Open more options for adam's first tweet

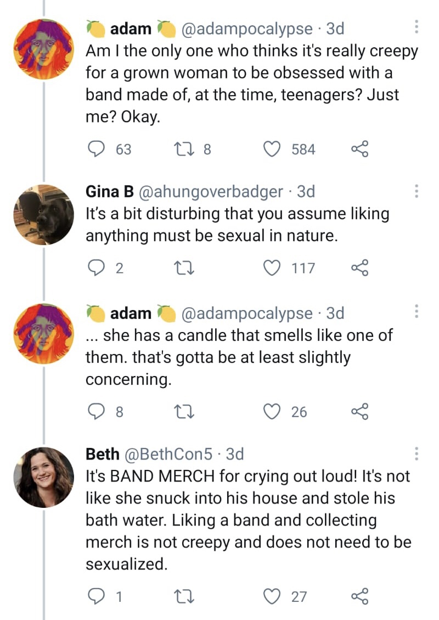tap(416, 27)
